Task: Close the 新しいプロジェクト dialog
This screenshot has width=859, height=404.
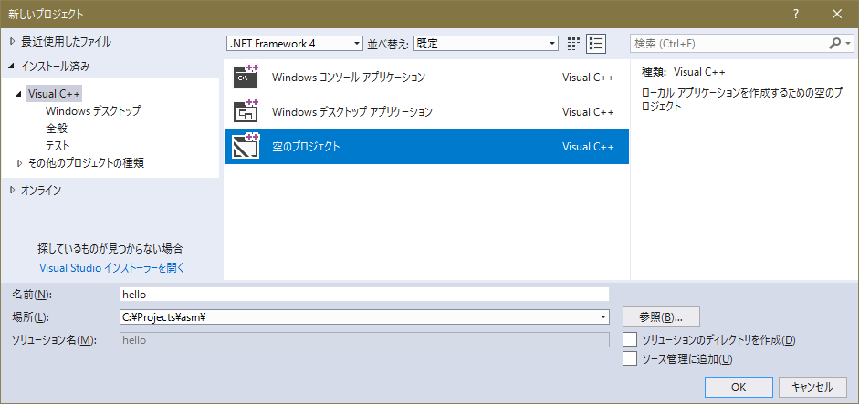Action: click(836, 15)
